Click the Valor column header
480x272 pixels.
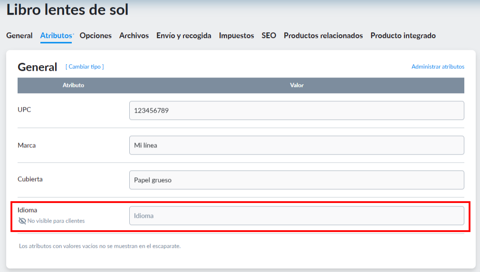pos(297,85)
